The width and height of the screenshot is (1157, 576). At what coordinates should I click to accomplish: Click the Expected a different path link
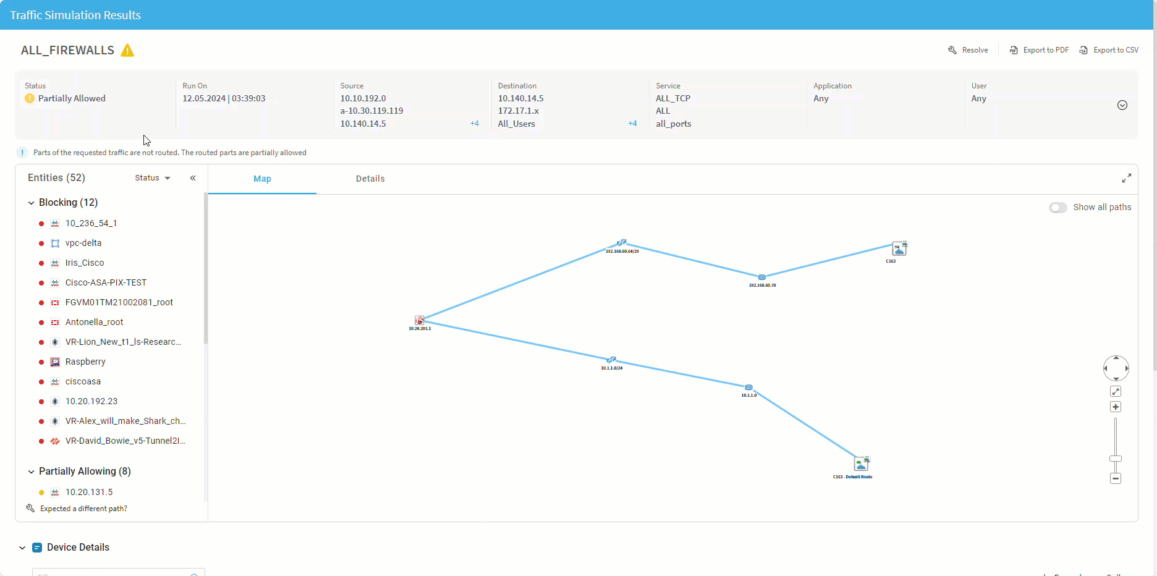(x=83, y=509)
